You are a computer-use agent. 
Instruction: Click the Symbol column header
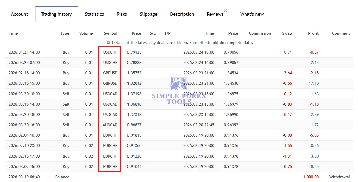click(x=111, y=33)
